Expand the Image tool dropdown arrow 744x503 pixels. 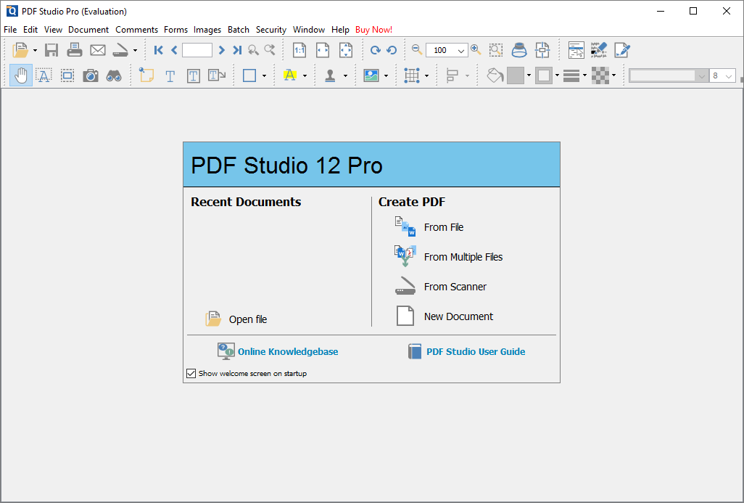tap(386, 76)
